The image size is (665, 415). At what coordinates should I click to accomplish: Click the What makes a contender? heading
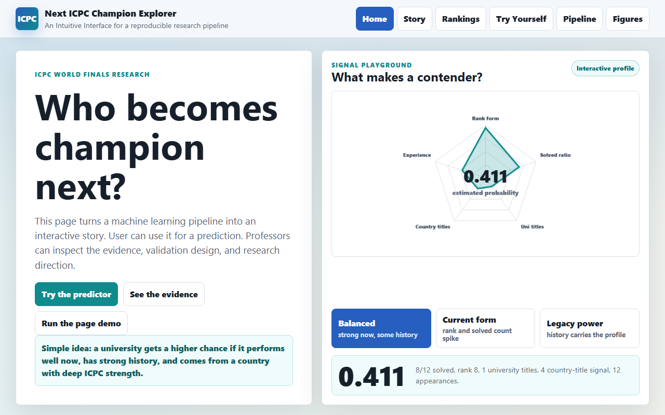tap(407, 77)
